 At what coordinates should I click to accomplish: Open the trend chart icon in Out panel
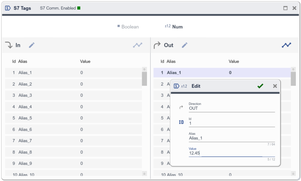(286, 45)
